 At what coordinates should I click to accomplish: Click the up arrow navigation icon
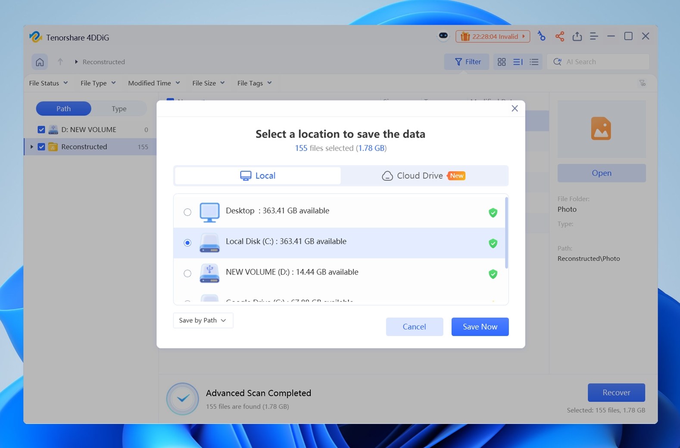tap(60, 62)
